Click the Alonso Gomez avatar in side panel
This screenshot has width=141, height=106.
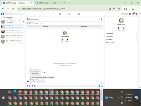pos(121,21)
